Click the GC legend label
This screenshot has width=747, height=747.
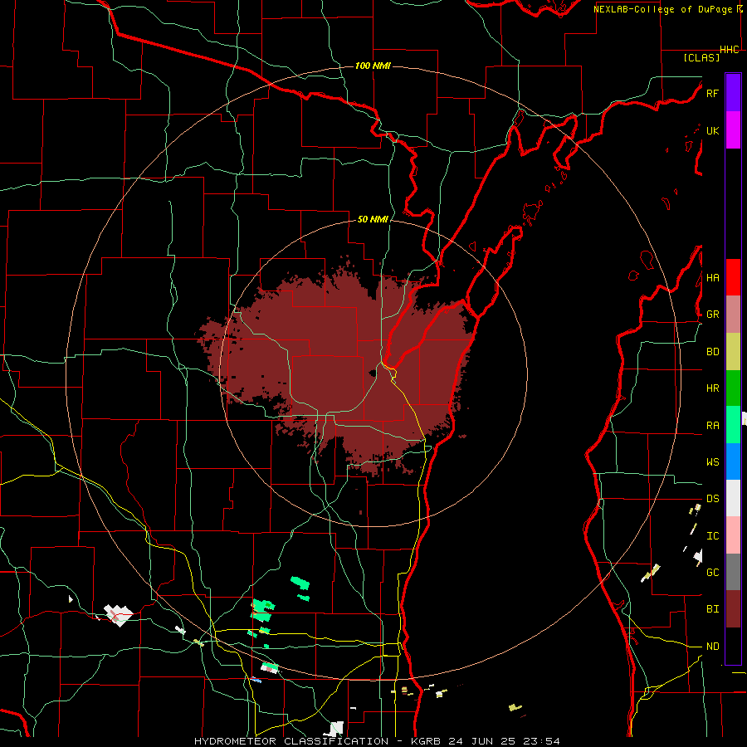click(x=713, y=573)
